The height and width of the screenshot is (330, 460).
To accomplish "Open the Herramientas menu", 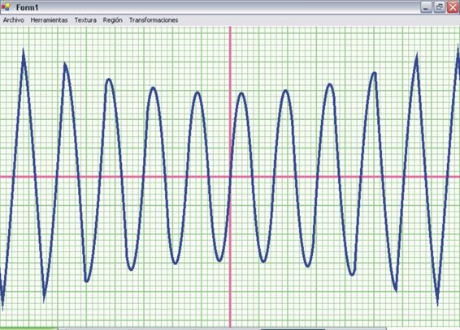I will pos(49,20).
